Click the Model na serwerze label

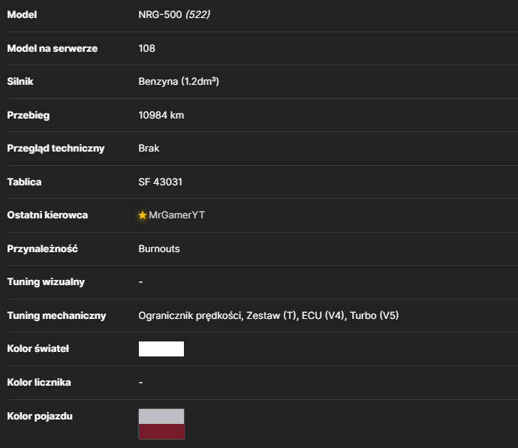(x=53, y=49)
